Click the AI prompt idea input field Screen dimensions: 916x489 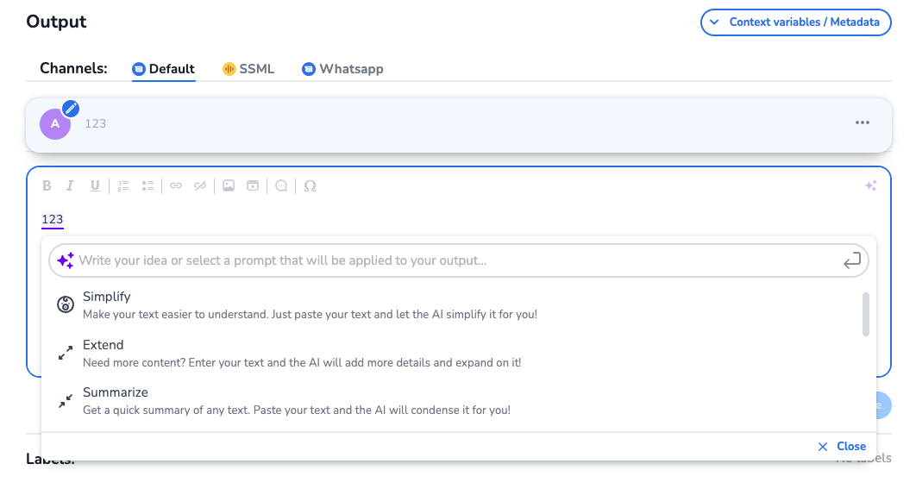[449, 260]
